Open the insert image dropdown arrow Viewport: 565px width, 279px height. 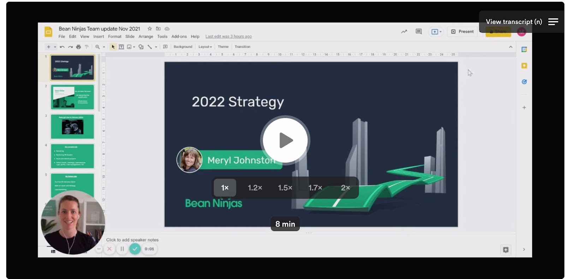134,47
